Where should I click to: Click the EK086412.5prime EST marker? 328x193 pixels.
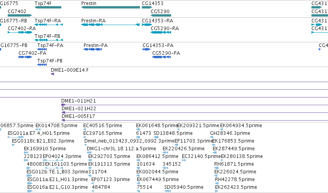[139, 160]
